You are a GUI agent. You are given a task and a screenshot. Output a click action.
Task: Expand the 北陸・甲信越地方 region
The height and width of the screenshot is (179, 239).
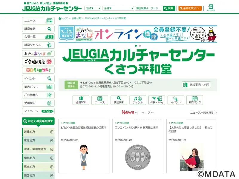(x=39, y=149)
